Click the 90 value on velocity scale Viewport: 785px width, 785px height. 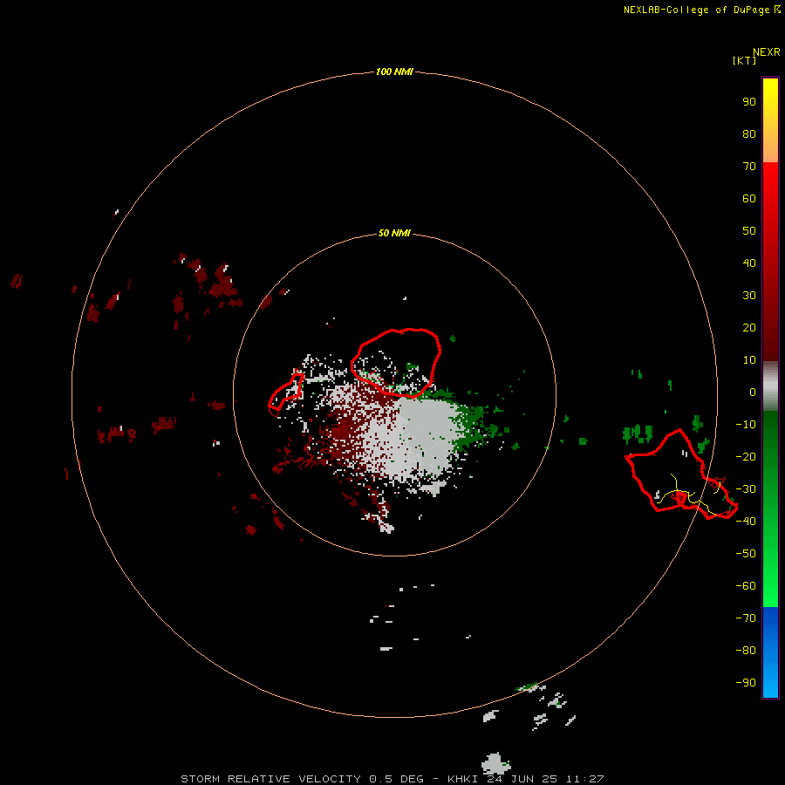coord(749,102)
